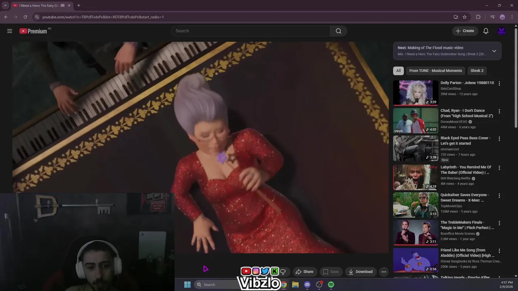Open Chrome three-dot menu
This screenshot has width=518, height=291.
point(512,17)
